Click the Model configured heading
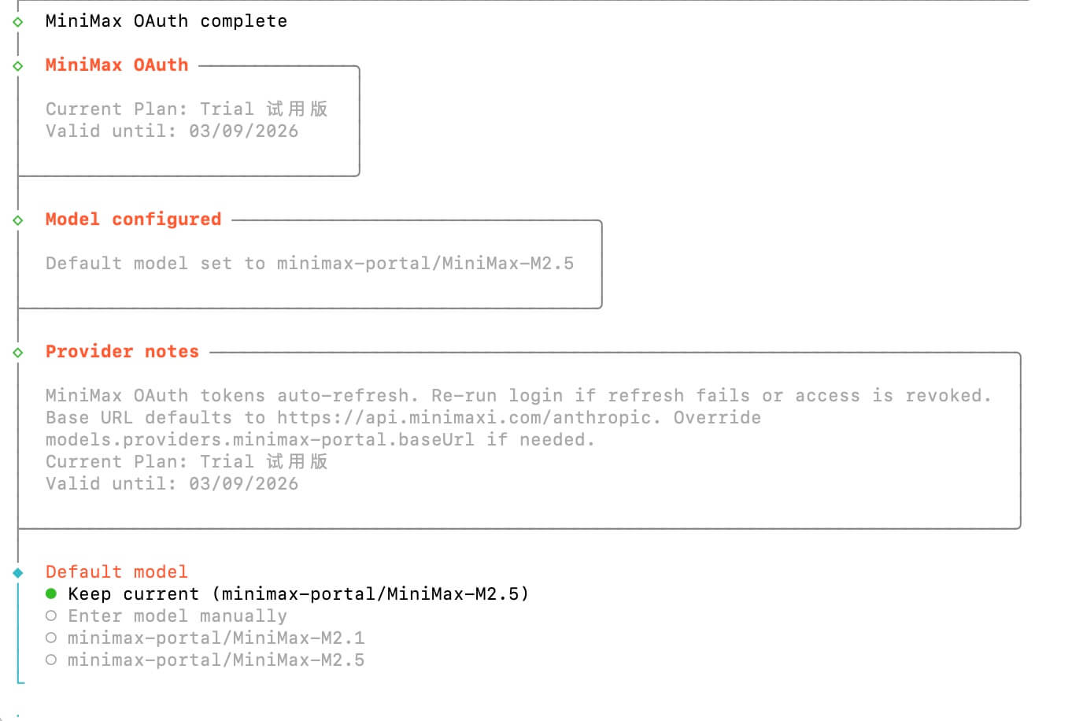This screenshot has height=721, width=1083. (x=133, y=220)
